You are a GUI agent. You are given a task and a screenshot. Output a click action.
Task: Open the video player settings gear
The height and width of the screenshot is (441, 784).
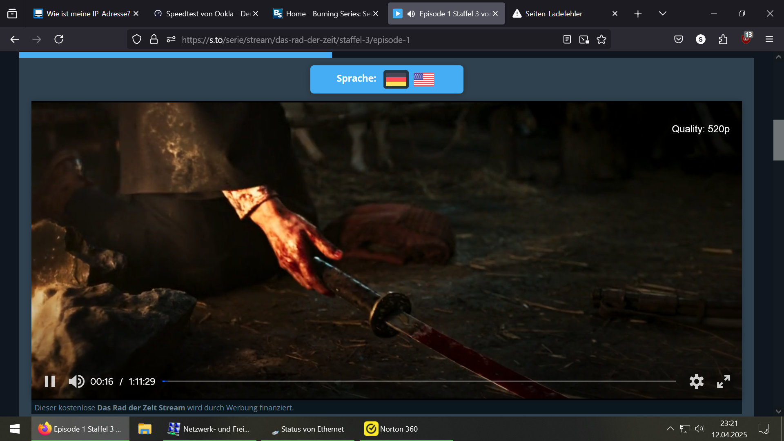pyautogui.click(x=697, y=381)
